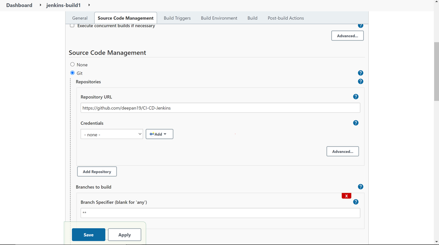This screenshot has height=245, width=439.
Task: Open help icon next to Git option
Action: [360, 73]
